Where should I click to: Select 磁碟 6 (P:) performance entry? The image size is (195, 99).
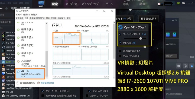(30, 31)
